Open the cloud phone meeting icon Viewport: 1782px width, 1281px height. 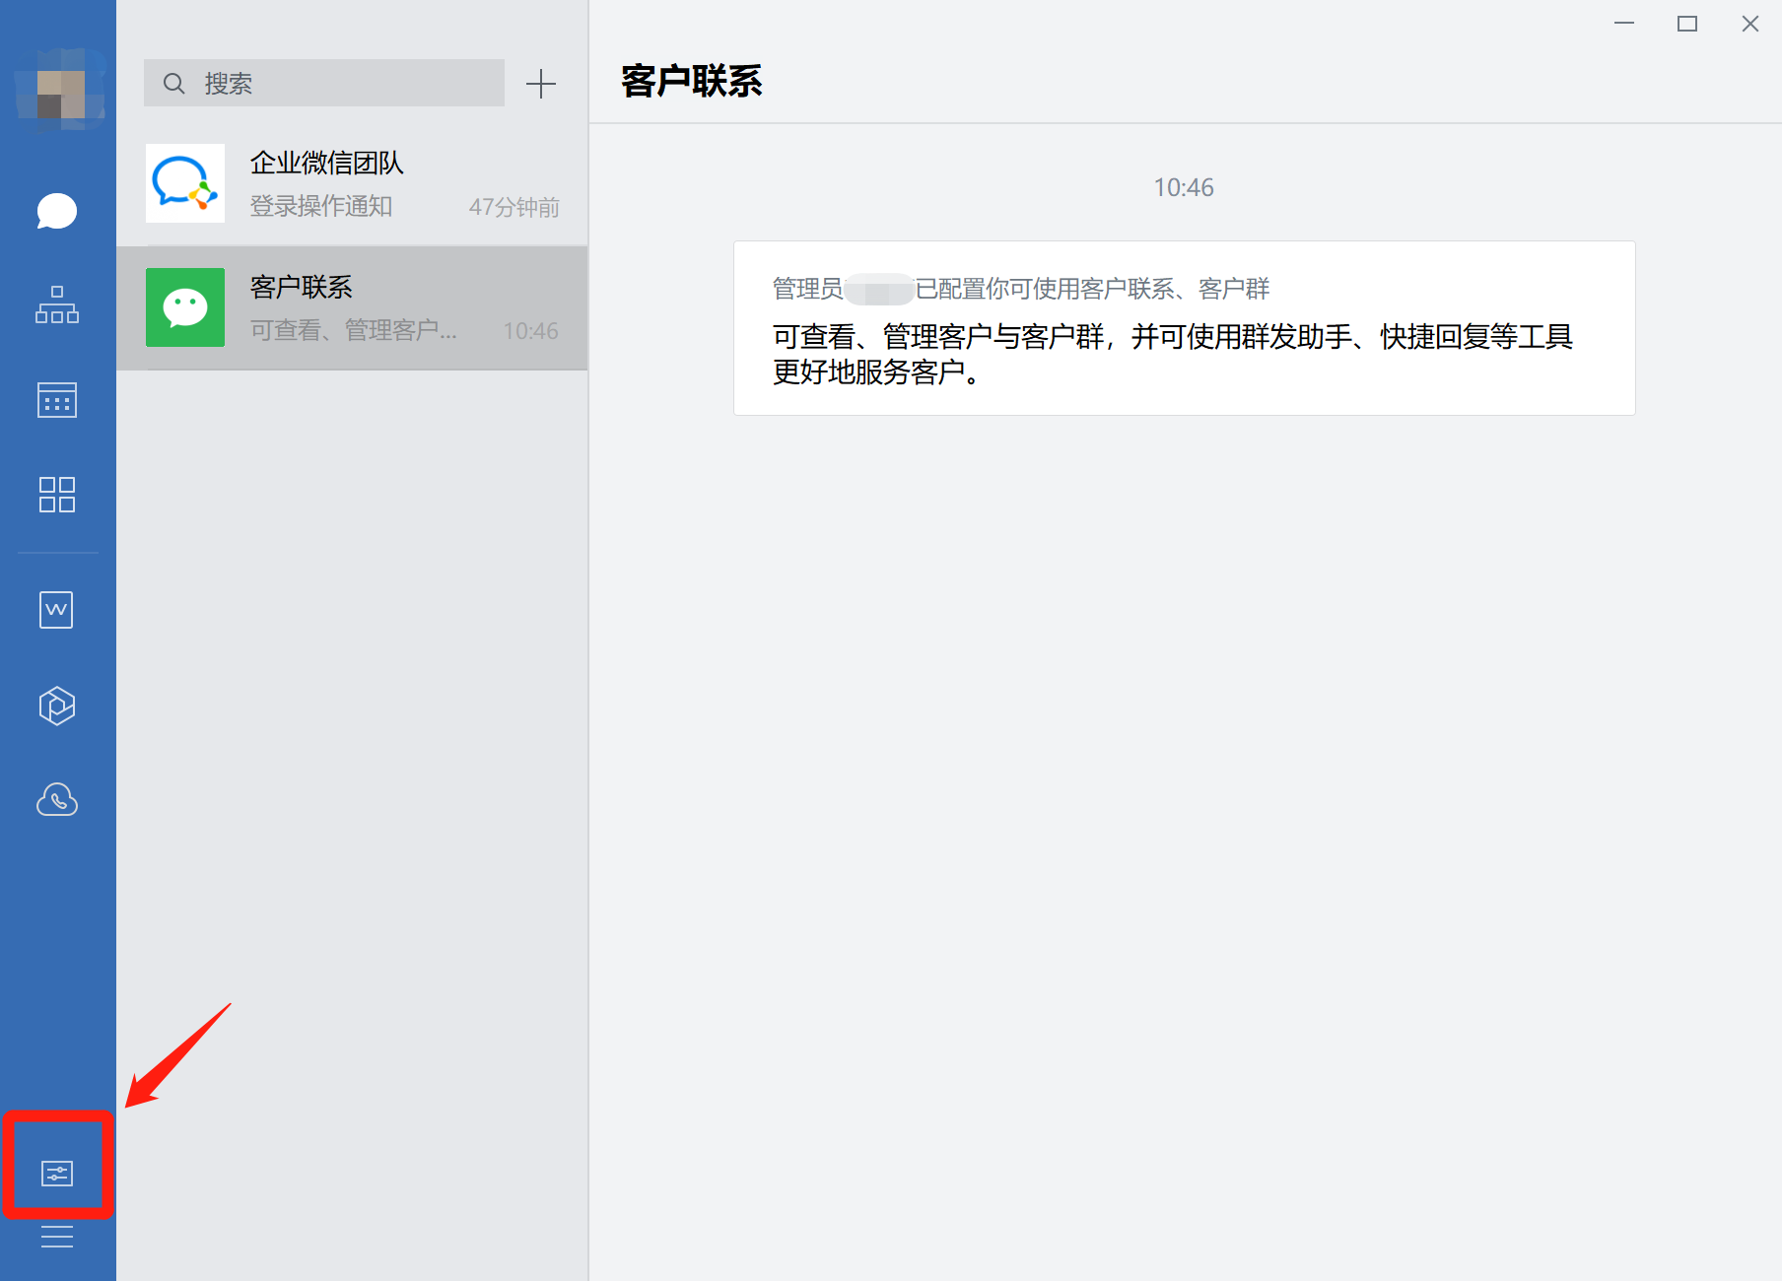point(57,800)
